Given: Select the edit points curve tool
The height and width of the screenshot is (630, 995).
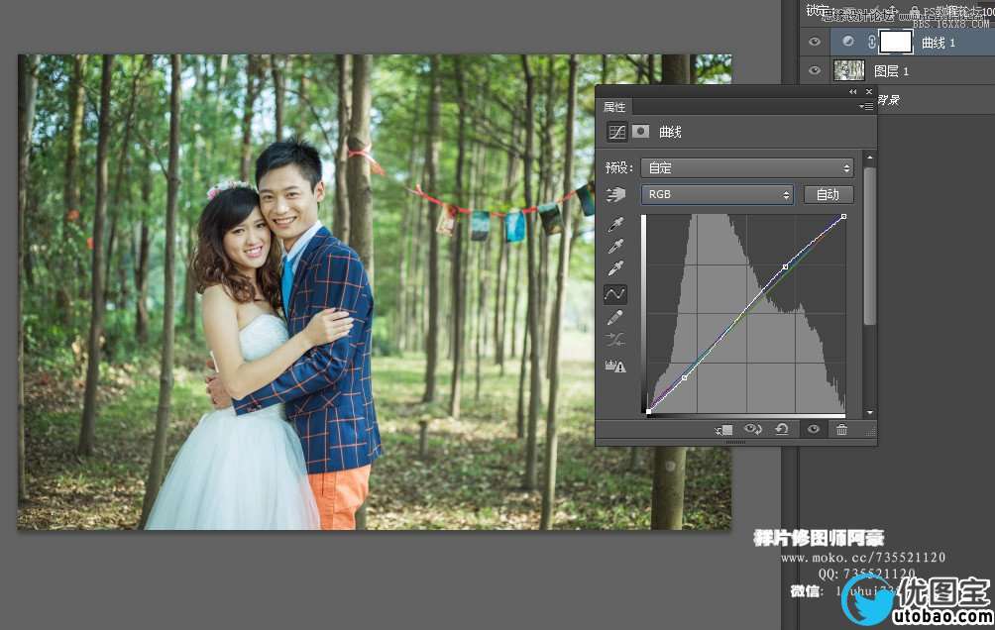Looking at the screenshot, I should (x=614, y=294).
